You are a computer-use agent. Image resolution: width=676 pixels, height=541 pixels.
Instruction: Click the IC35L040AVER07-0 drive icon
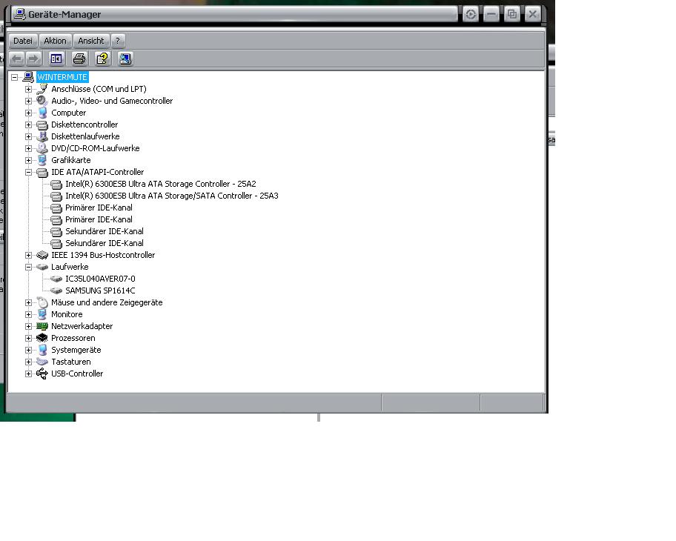point(56,279)
